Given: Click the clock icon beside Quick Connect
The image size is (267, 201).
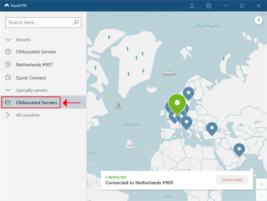Looking at the screenshot, I should pos(8,78).
